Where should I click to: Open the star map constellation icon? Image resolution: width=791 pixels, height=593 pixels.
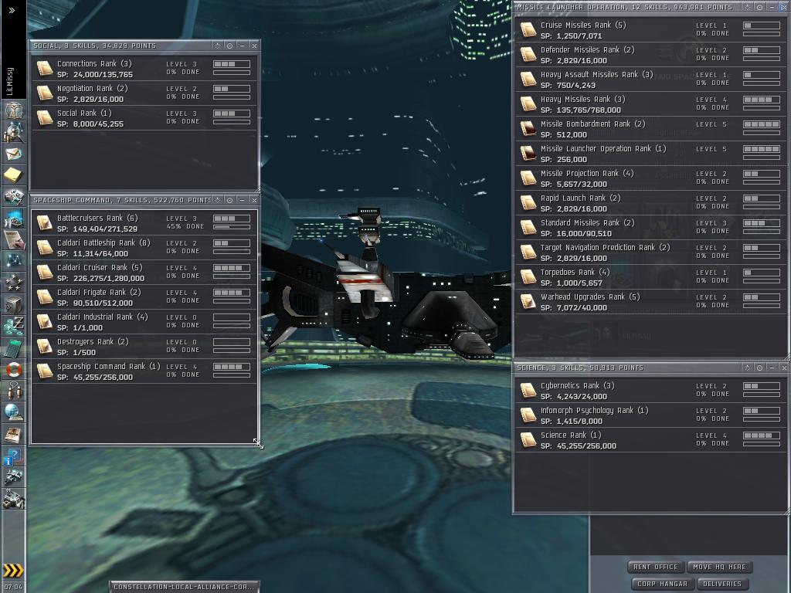point(13,261)
